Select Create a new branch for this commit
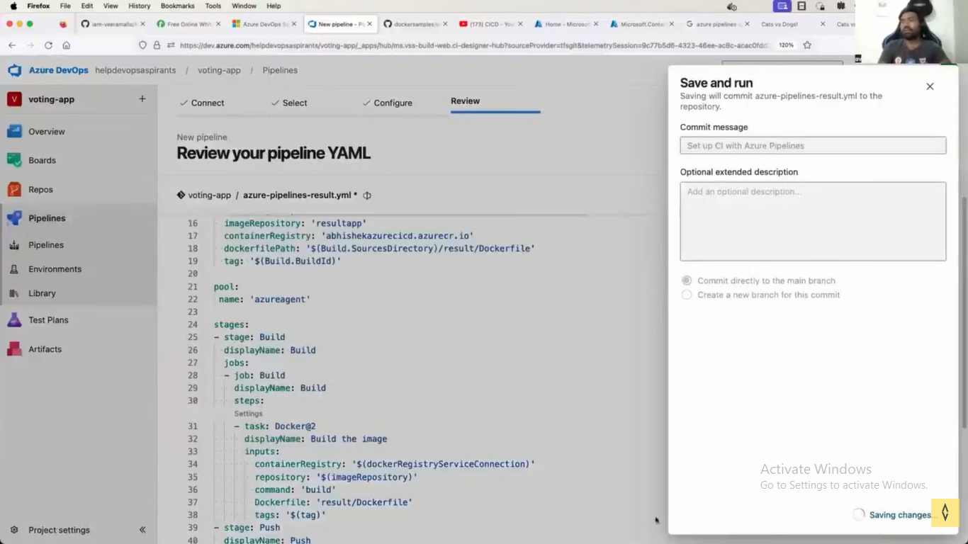 tap(687, 295)
